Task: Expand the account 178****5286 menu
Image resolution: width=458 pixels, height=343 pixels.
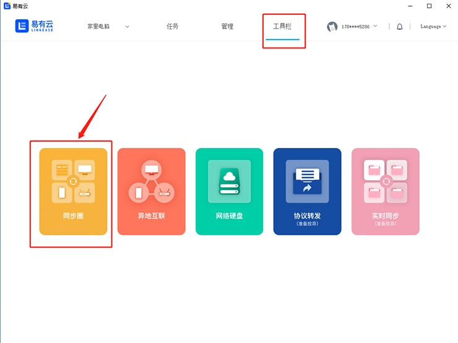Action: point(359,27)
